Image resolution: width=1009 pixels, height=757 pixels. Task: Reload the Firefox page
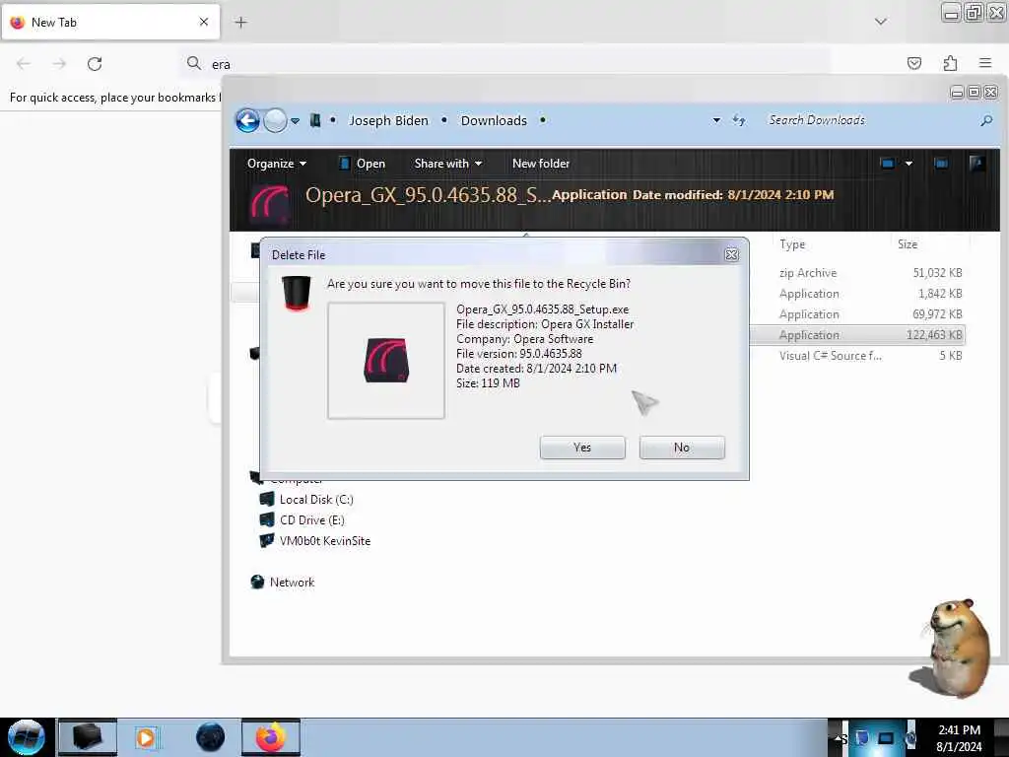(x=95, y=64)
